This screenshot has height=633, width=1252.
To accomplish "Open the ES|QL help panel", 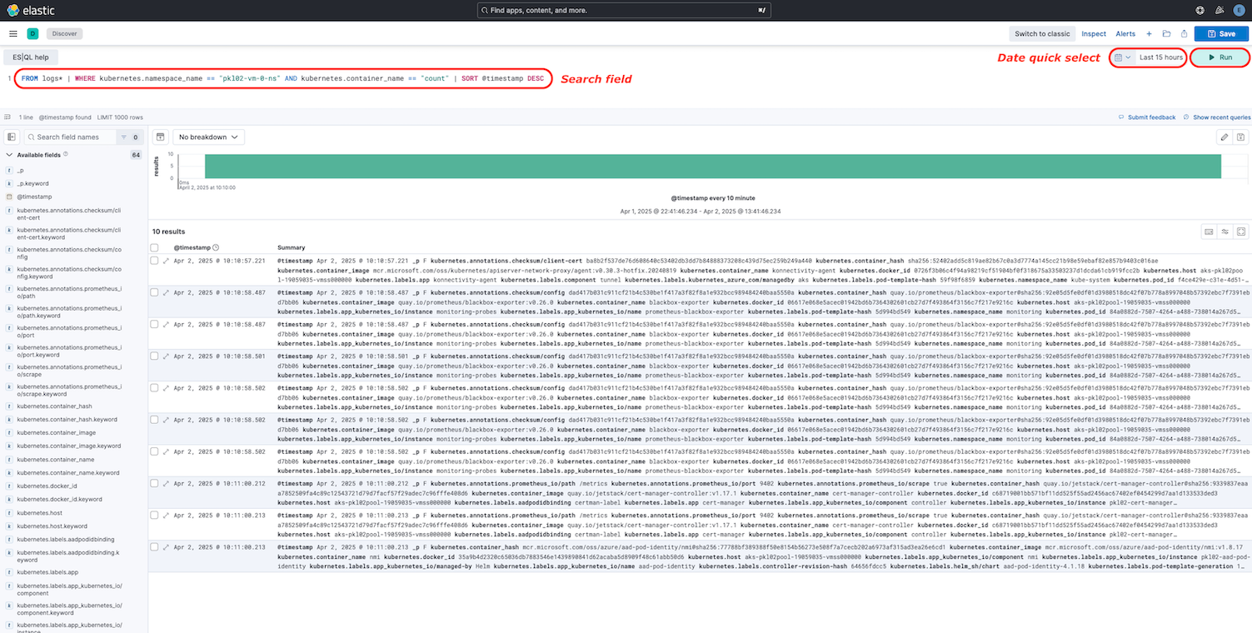I will coord(30,57).
